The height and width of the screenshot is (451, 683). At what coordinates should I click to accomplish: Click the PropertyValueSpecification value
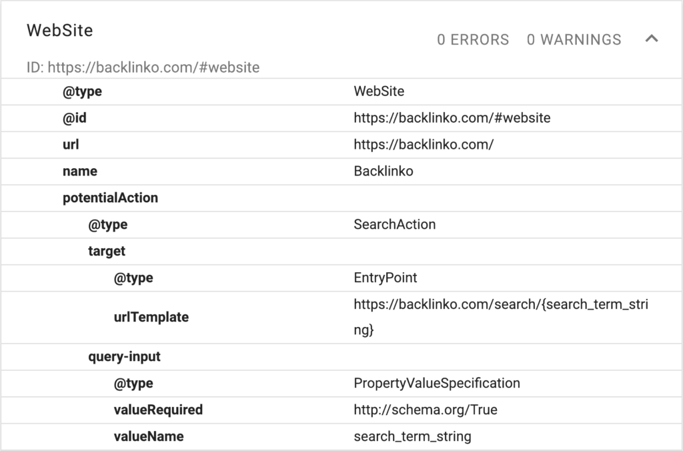point(437,384)
